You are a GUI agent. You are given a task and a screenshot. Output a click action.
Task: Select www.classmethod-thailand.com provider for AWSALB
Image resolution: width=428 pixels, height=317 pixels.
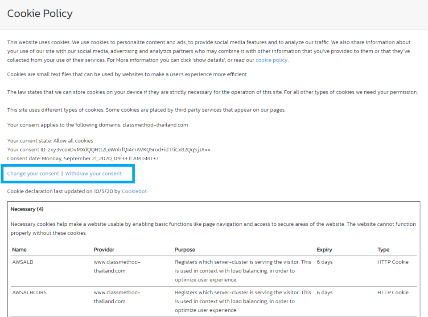pos(117,266)
